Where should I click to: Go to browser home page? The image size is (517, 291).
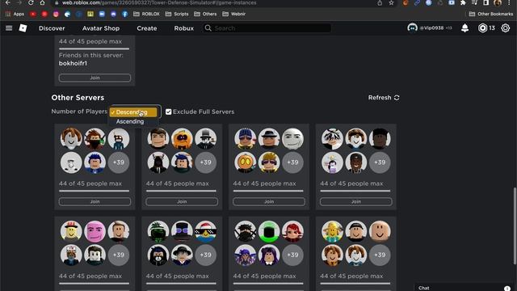pyautogui.click(x=42, y=2)
